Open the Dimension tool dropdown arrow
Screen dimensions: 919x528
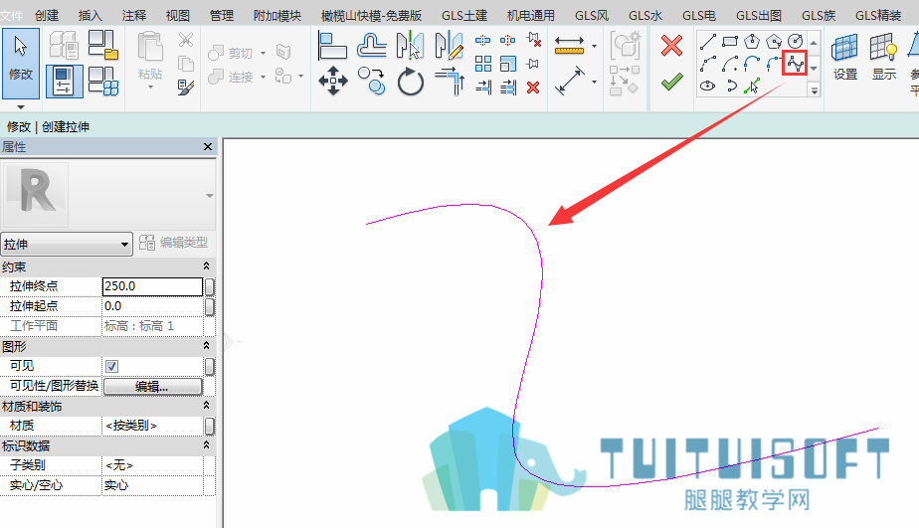tap(595, 82)
